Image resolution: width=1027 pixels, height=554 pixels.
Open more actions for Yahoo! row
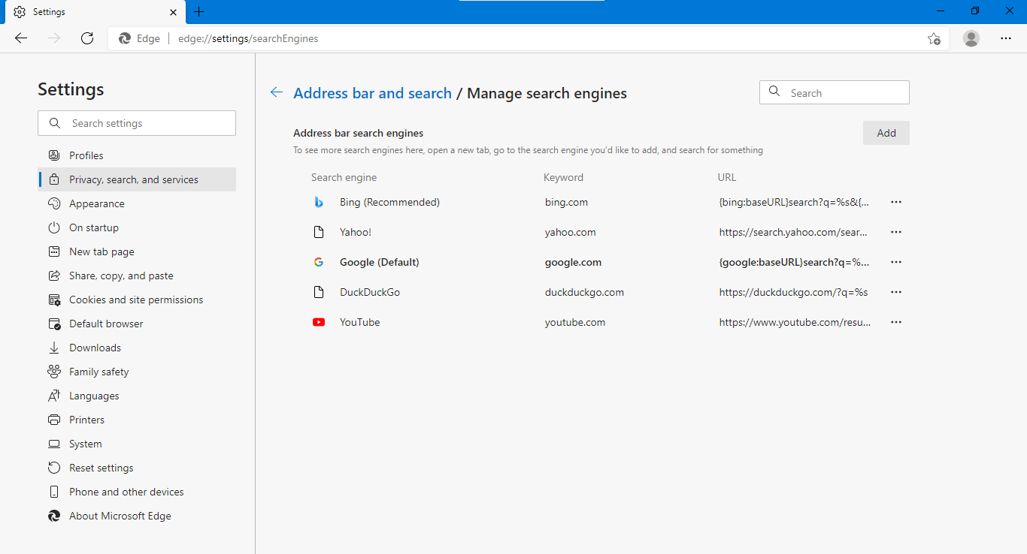pyautogui.click(x=895, y=232)
